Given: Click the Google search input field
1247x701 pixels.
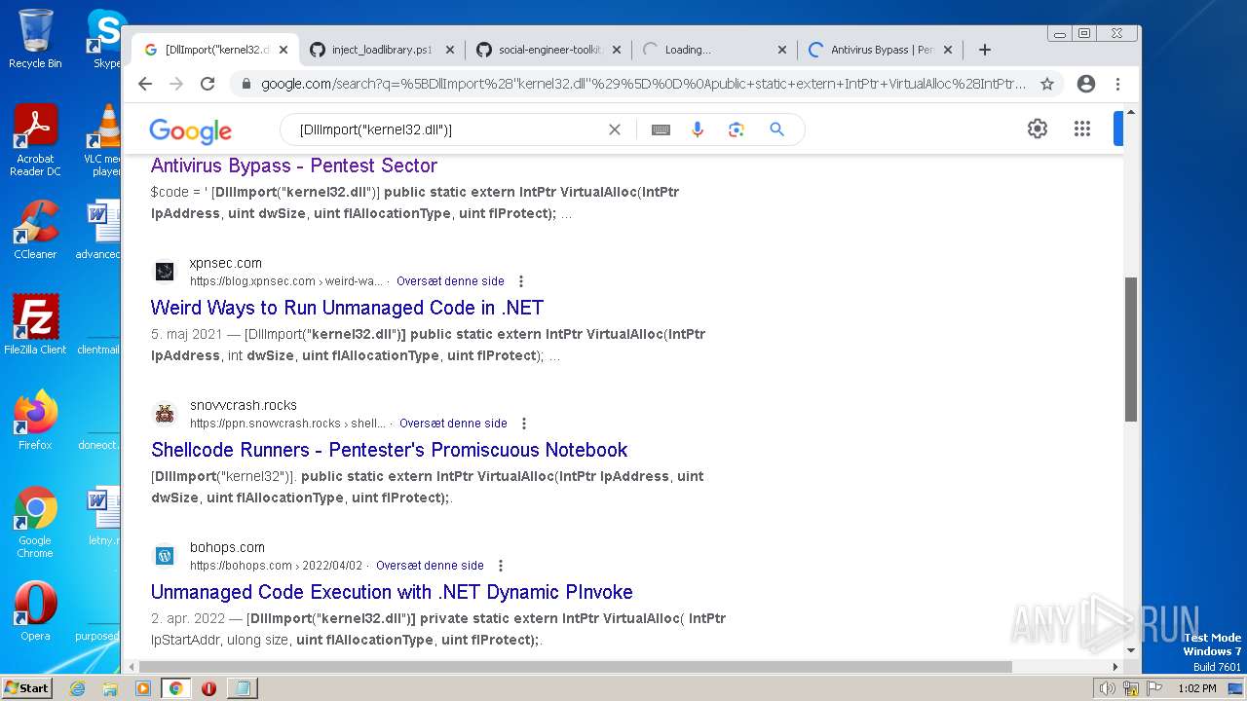Looking at the screenshot, I should tap(448, 129).
